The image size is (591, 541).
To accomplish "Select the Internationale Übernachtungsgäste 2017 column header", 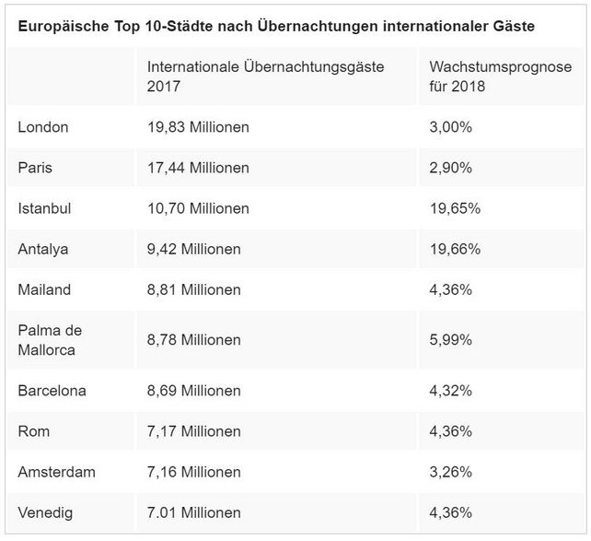I will (x=265, y=77).
